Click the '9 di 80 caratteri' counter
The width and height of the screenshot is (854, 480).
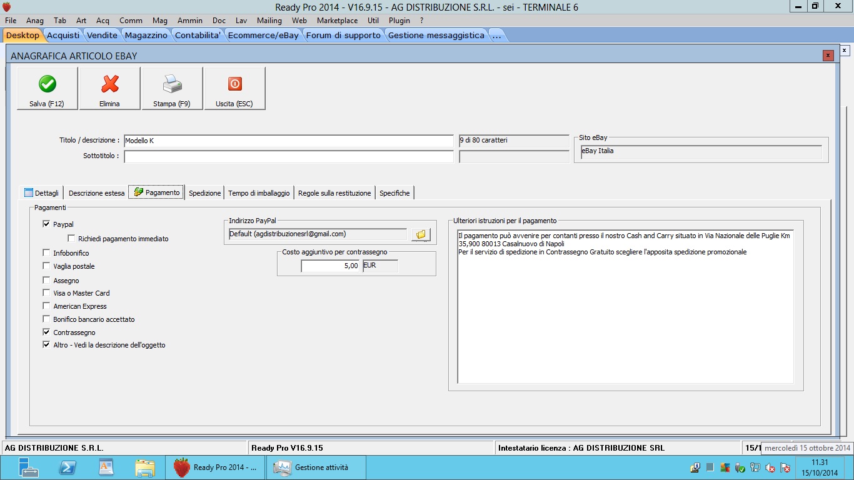(514, 141)
